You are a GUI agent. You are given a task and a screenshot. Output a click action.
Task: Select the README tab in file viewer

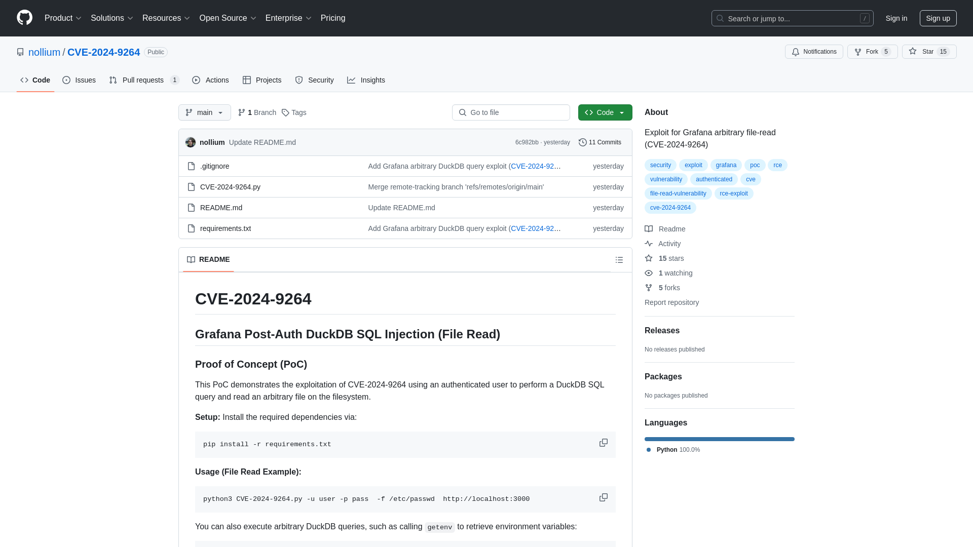208,259
